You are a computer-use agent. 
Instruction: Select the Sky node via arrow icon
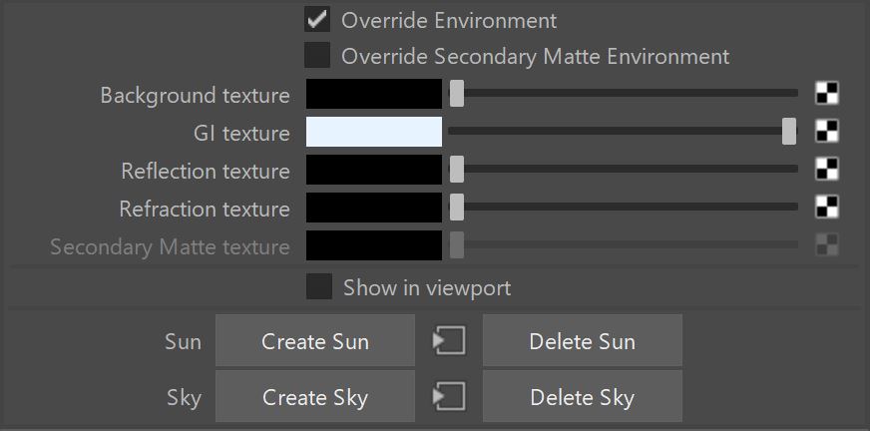[449, 397]
